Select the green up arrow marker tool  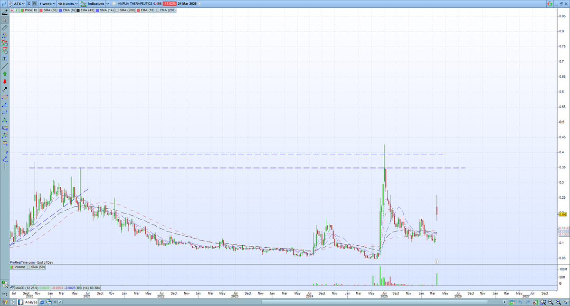tap(5, 74)
